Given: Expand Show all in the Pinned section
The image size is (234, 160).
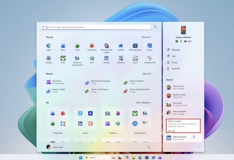Looking at the screenshot, I should click(147, 37).
